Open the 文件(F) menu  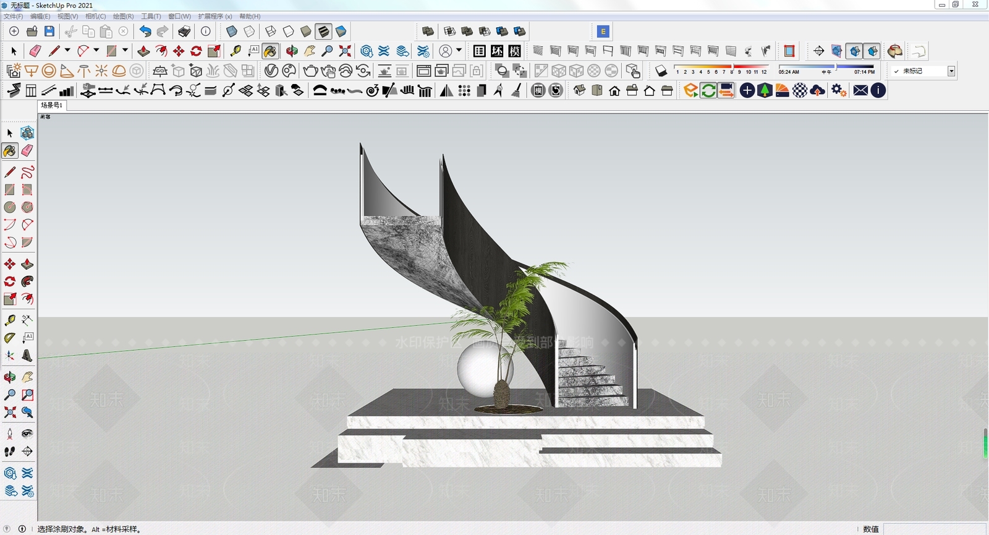point(14,16)
